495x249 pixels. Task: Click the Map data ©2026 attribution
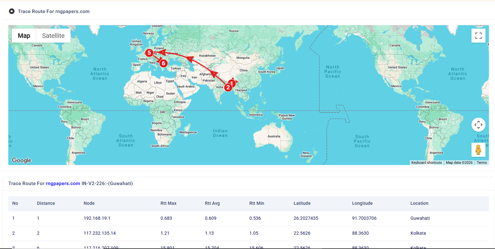pyautogui.click(x=459, y=163)
